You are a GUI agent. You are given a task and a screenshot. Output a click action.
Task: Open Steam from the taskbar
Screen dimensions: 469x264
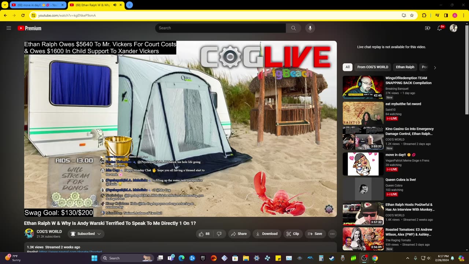332,258
